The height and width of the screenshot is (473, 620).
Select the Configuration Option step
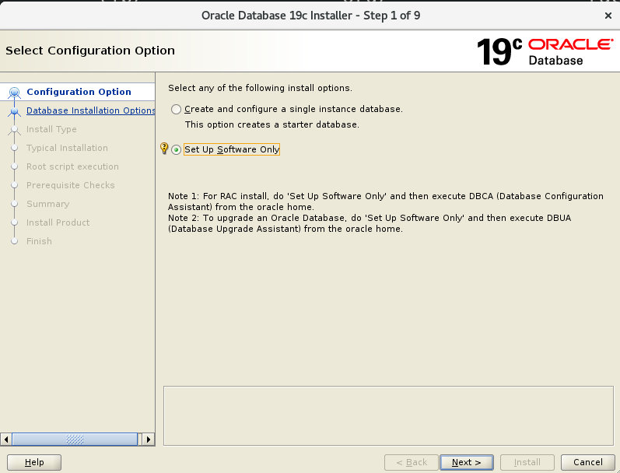79,92
